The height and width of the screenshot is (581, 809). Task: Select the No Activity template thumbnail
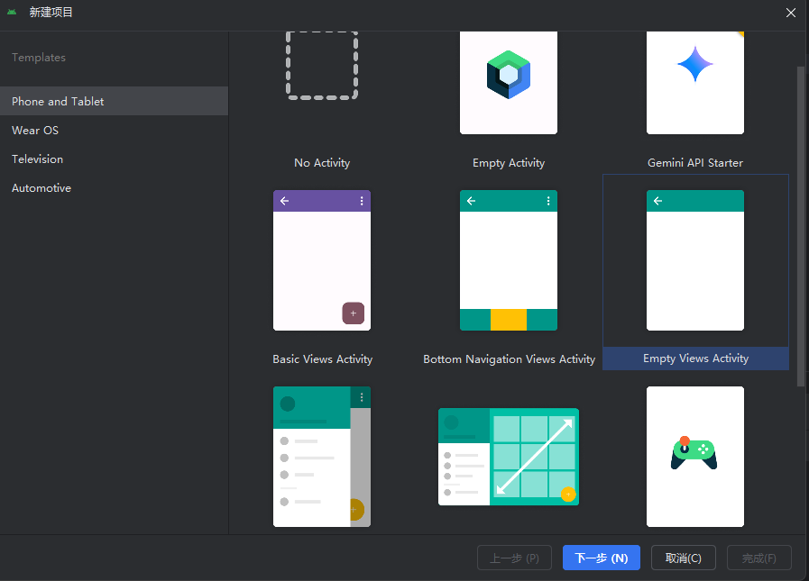[x=322, y=66]
